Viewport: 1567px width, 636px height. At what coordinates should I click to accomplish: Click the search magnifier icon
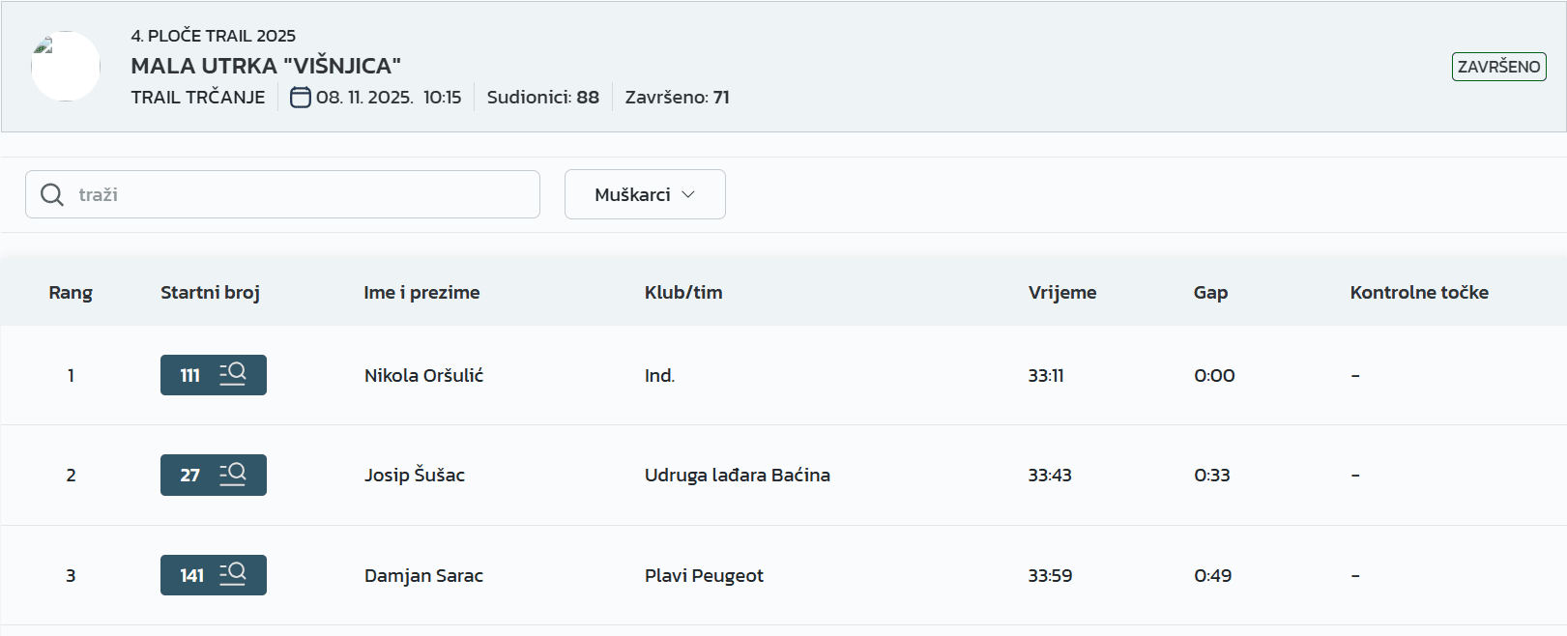pyautogui.click(x=52, y=194)
